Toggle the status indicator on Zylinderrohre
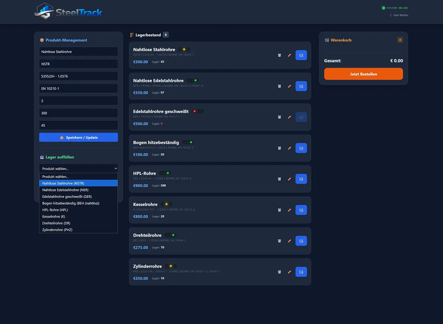The width and height of the screenshot is (443, 324). (171, 266)
